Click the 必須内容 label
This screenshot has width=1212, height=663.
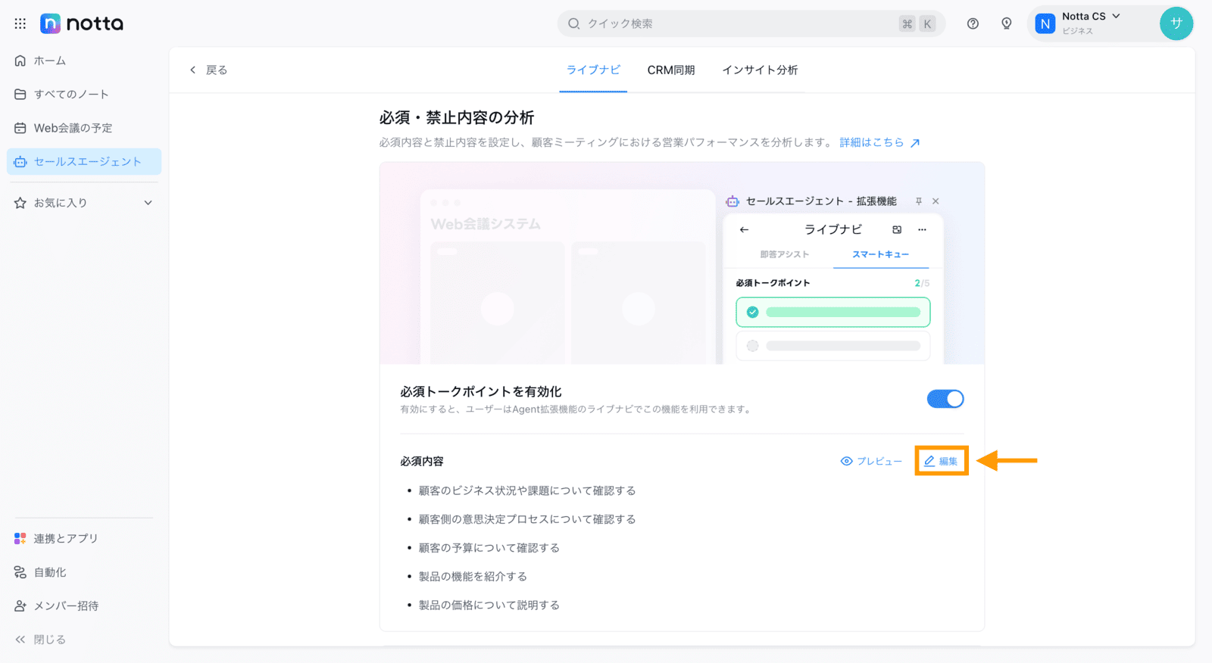point(422,461)
